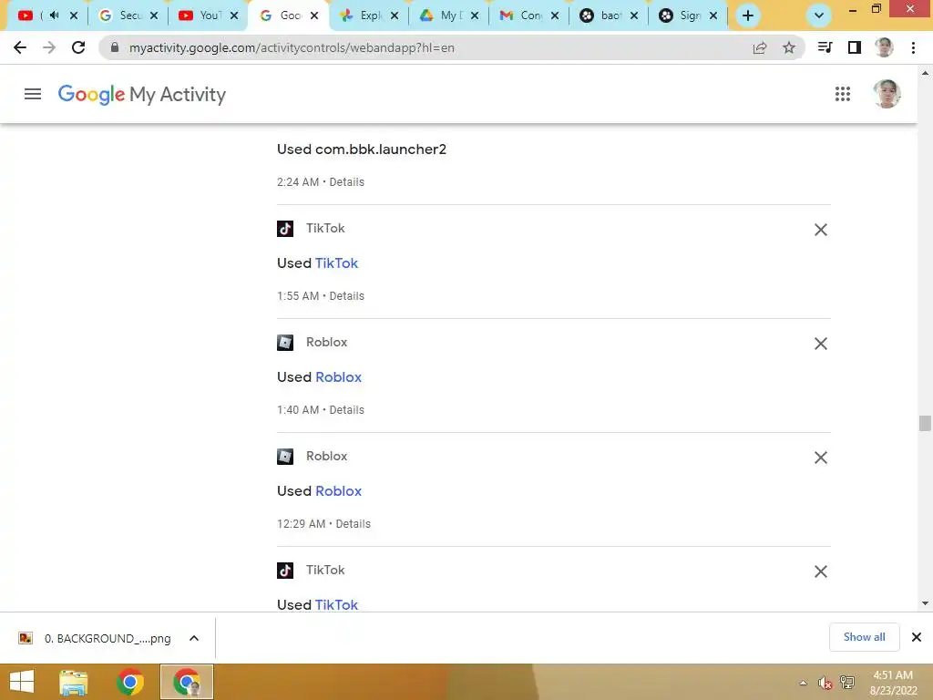Open the Chrome profile window in taskbar
Viewport: 933px width, 700px height.
tap(186, 682)
